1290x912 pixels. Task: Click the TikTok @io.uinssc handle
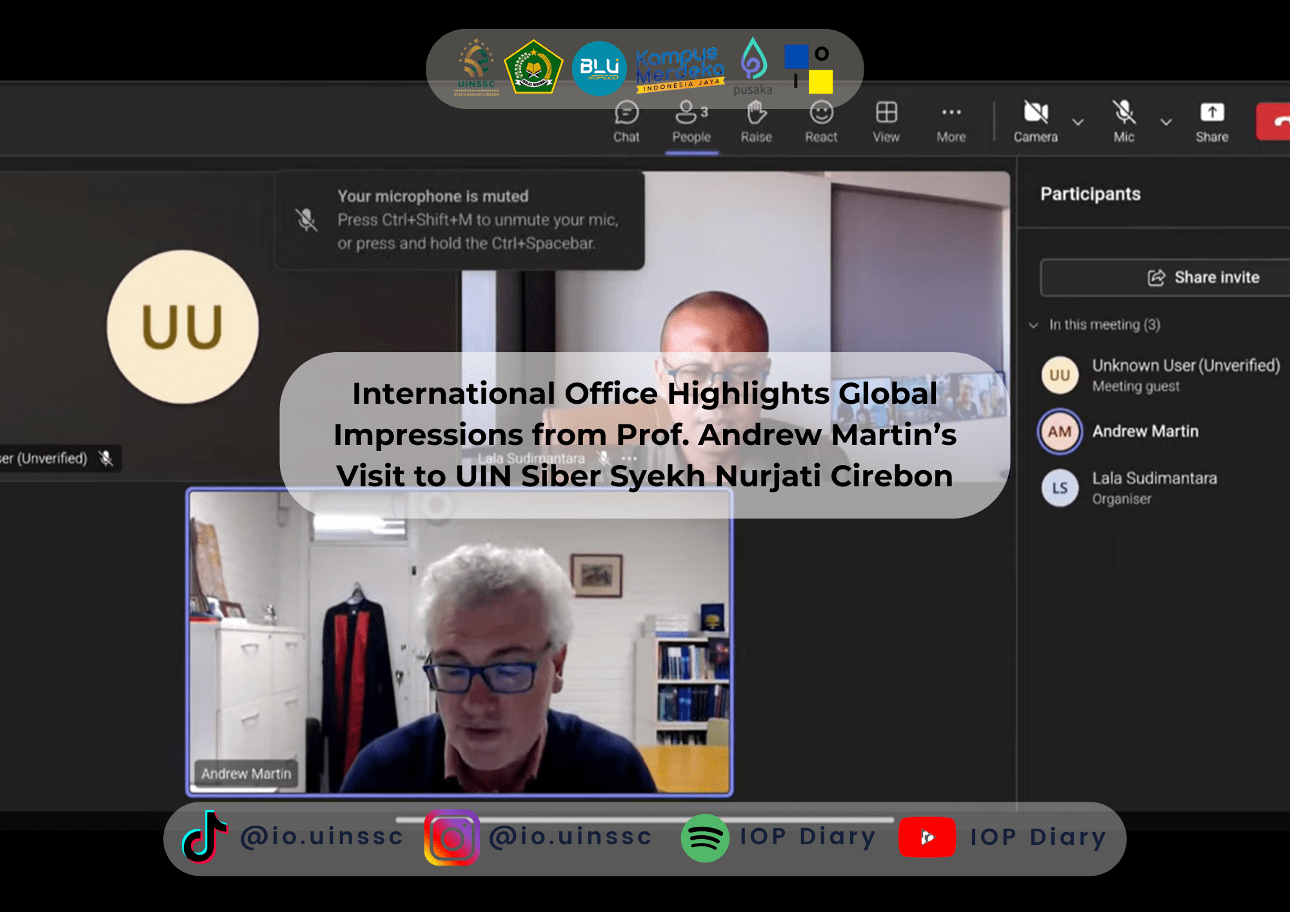[x=322, y=837]
